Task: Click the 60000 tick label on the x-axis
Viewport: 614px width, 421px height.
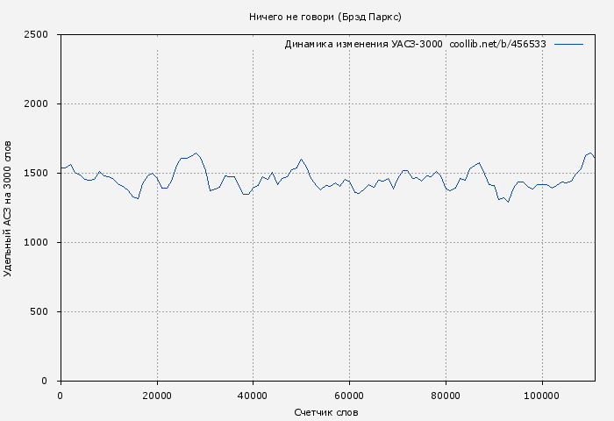Action: (x=349, y=396)
